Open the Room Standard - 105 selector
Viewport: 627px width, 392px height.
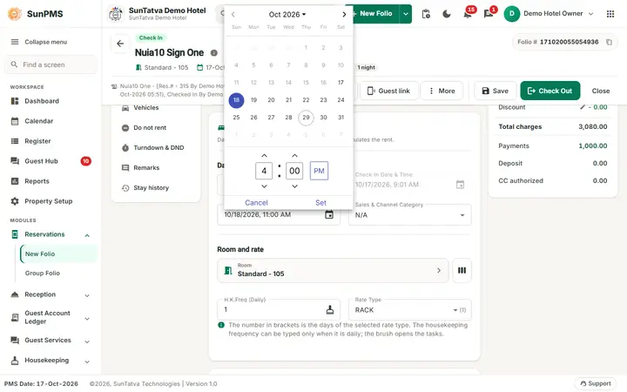click(333, 270)
